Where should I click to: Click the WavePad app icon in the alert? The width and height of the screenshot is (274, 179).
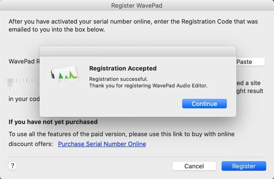(x=65, y=72)
